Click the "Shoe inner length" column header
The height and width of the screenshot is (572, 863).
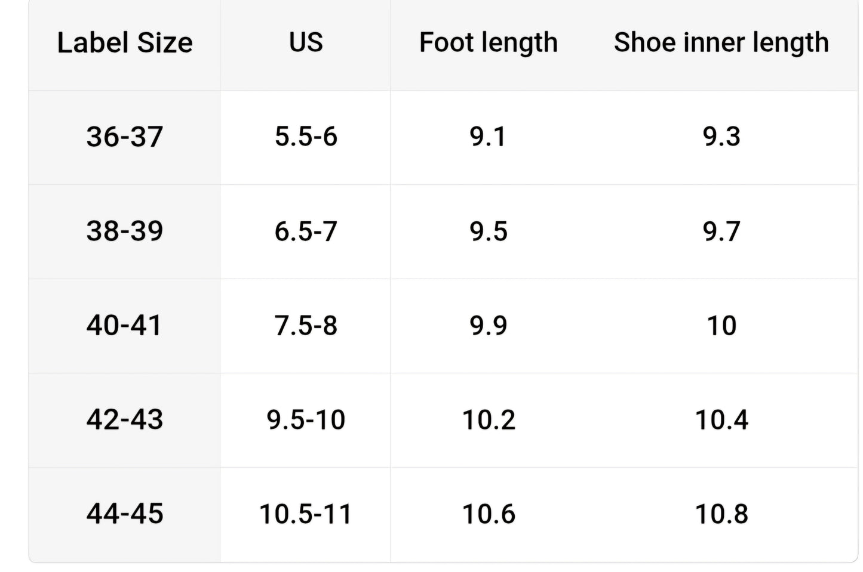click(x=721, y=43)
